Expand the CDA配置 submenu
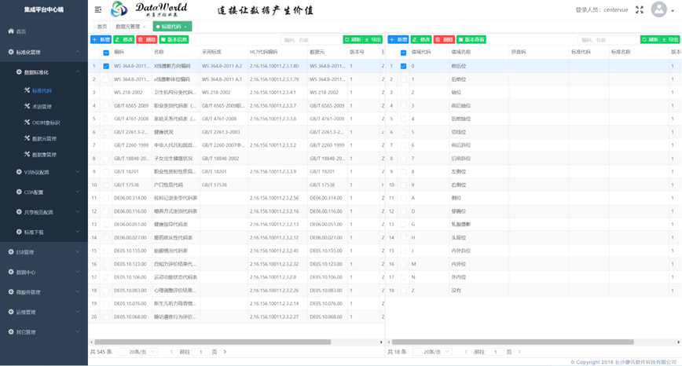Image resolution: width=682 pixels, height=366 pixels. tap(78, 192)
